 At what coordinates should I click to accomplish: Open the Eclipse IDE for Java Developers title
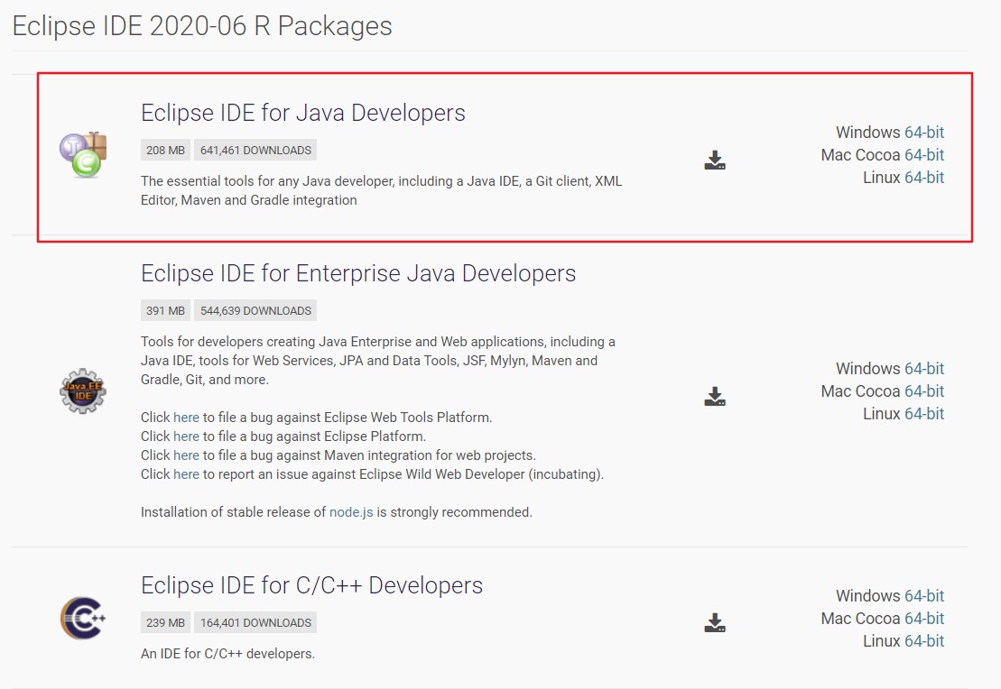pyautogui.click(x=302, y=113)
